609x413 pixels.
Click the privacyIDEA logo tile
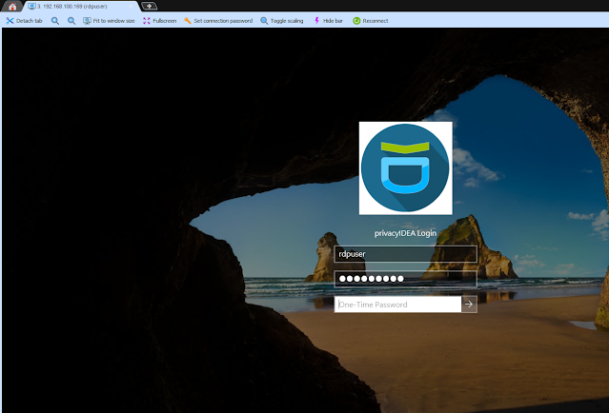click(405, 167)
